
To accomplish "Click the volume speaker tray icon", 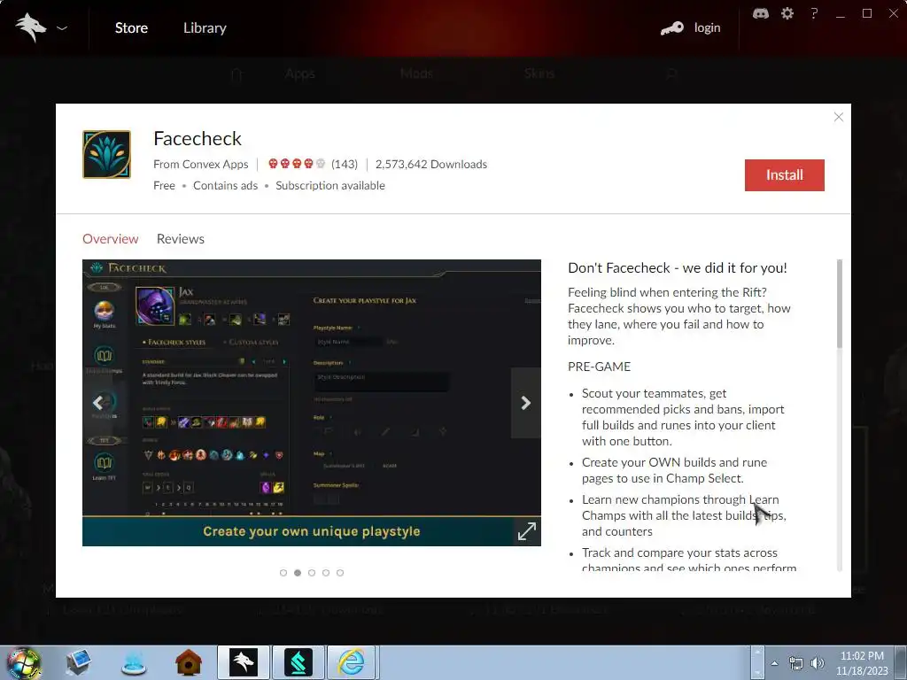I will (817, 663).
